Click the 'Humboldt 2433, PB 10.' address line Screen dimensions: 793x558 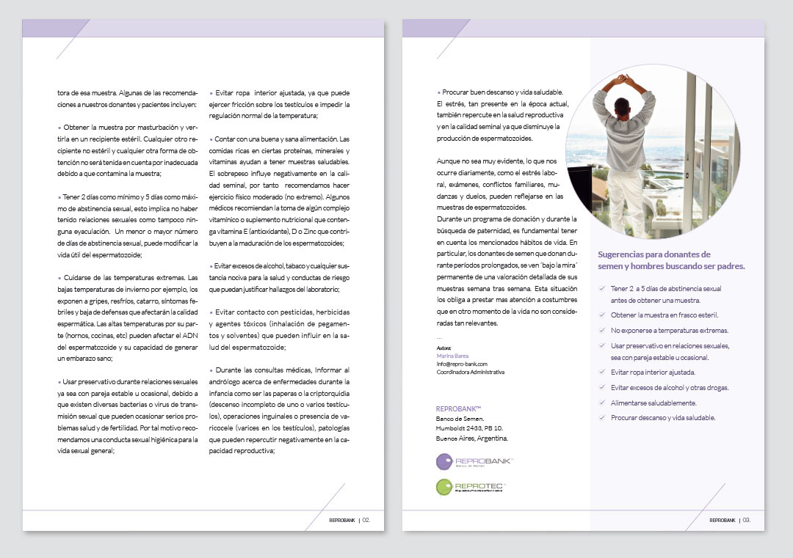[x=469, y=428]
